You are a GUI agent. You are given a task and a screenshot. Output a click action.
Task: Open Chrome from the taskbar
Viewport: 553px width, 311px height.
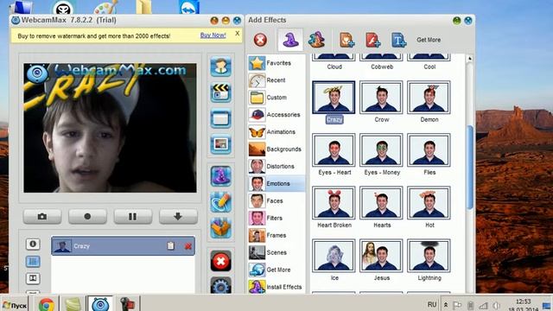[47, 304]
